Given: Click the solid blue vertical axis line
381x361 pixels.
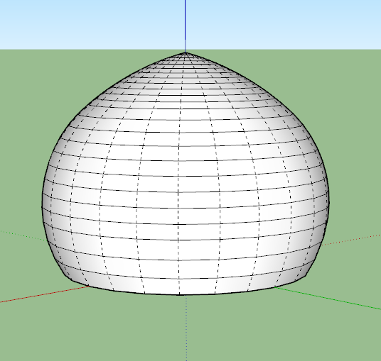Looking at the screenshot, I should tap(186, 26).
